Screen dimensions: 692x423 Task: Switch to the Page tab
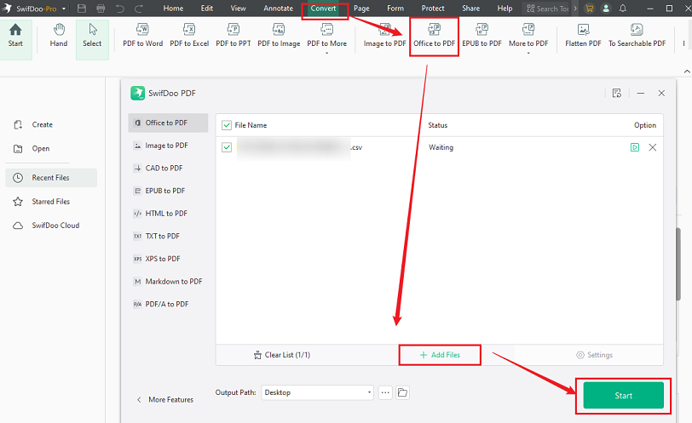361,9
